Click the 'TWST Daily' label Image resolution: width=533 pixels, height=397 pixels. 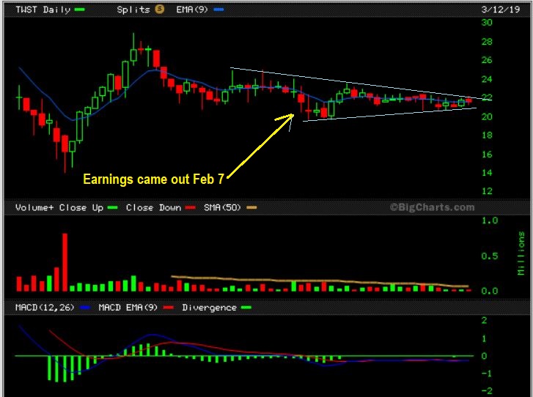(x=43, y=10)
